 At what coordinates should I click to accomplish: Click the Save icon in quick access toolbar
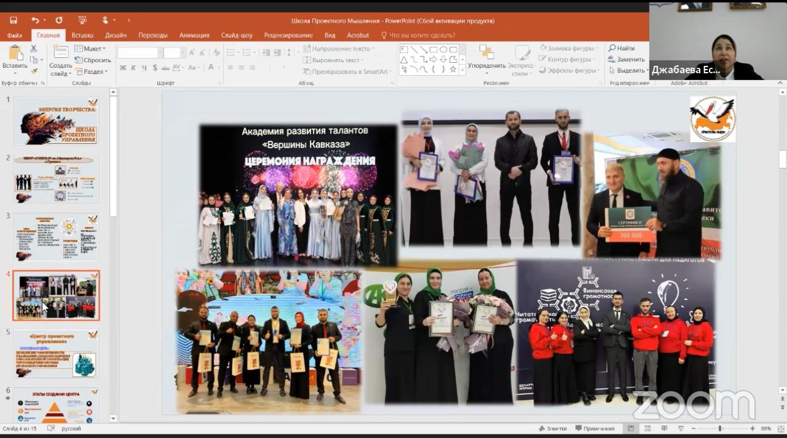[13, 20]
